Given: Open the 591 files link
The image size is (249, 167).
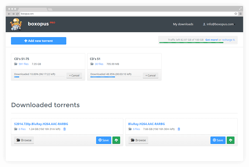Looking at the screenshot, I should tap(23, 64).
